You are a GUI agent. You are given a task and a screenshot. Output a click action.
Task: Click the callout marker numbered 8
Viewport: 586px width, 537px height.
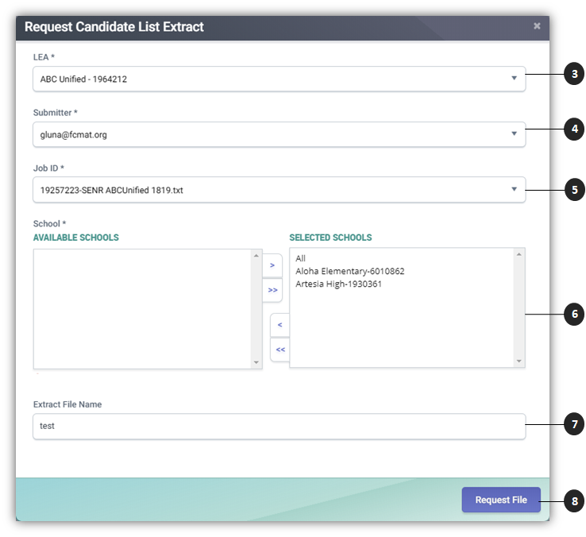coord(574,501)
